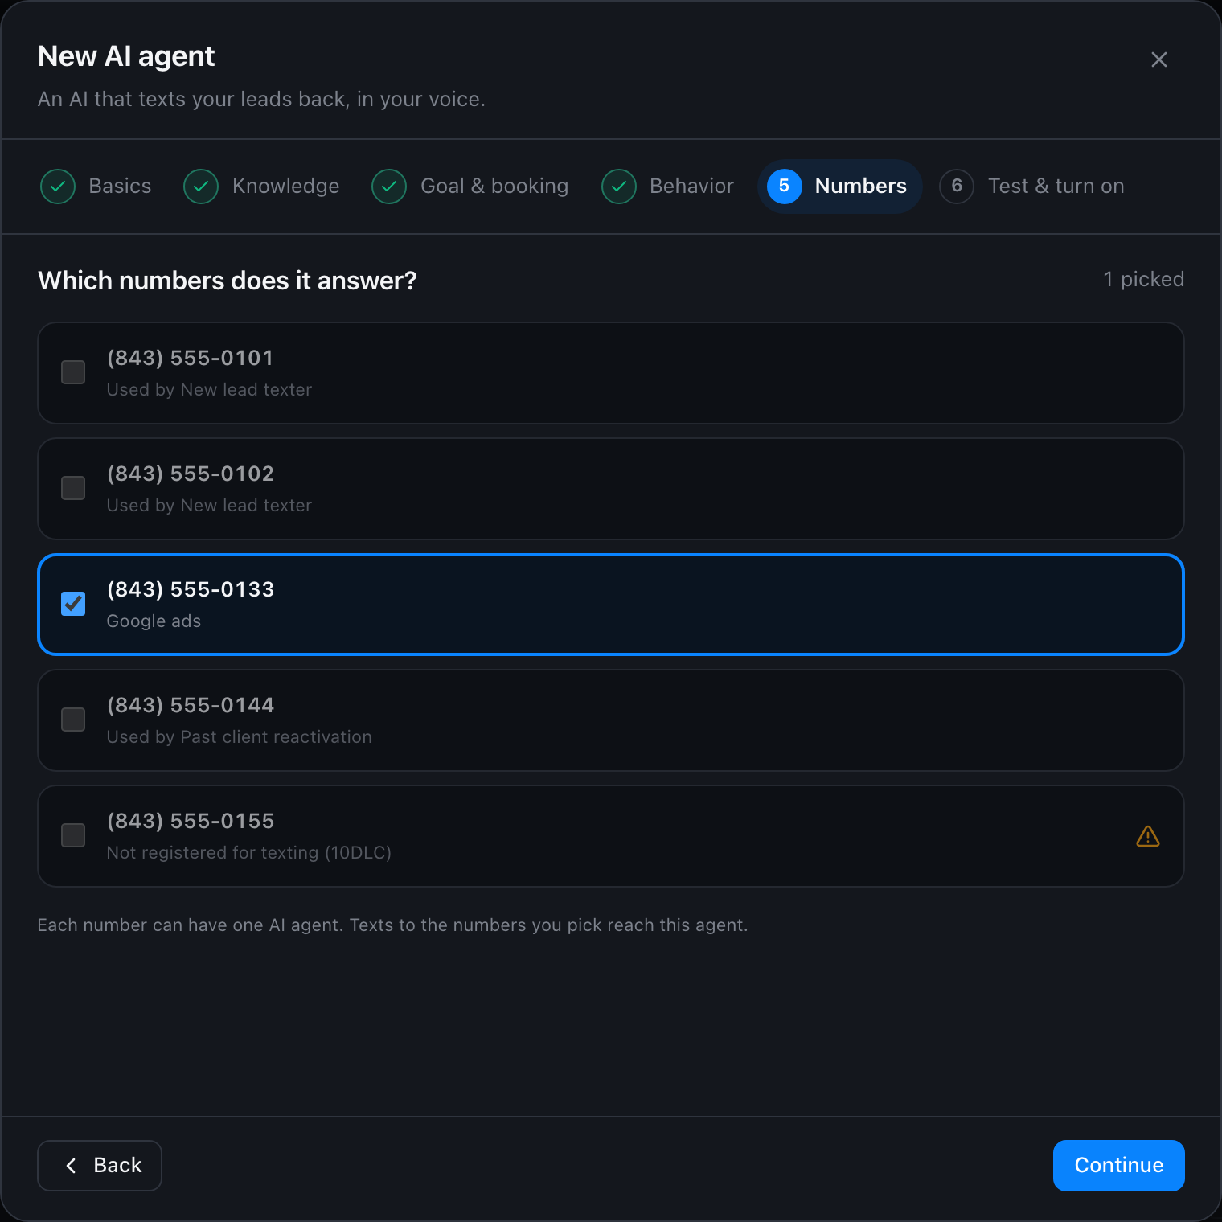This screenshot has height=1222, width=1222.
Task: Go to the Knowledge step
Action: (x=262, y=187)
